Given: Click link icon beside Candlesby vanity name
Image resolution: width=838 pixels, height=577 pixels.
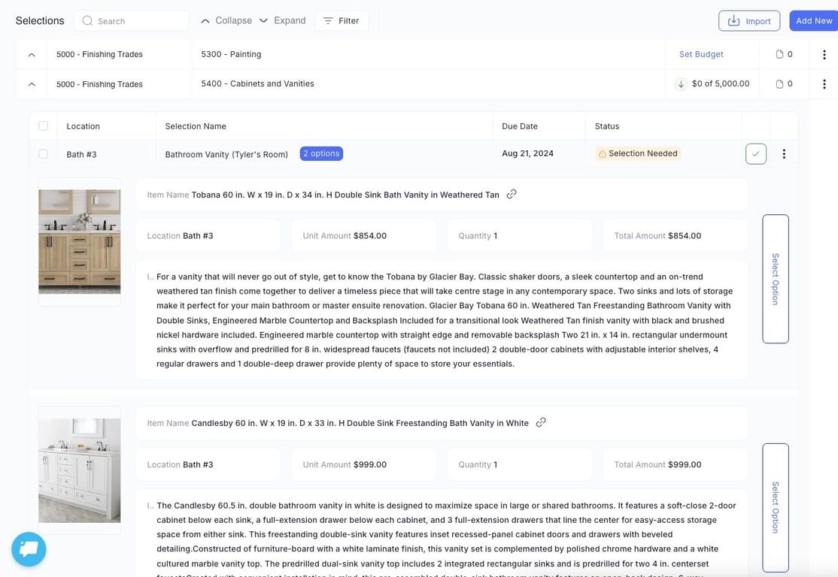Looking at the screenshot, I should [x=541, y=423].
